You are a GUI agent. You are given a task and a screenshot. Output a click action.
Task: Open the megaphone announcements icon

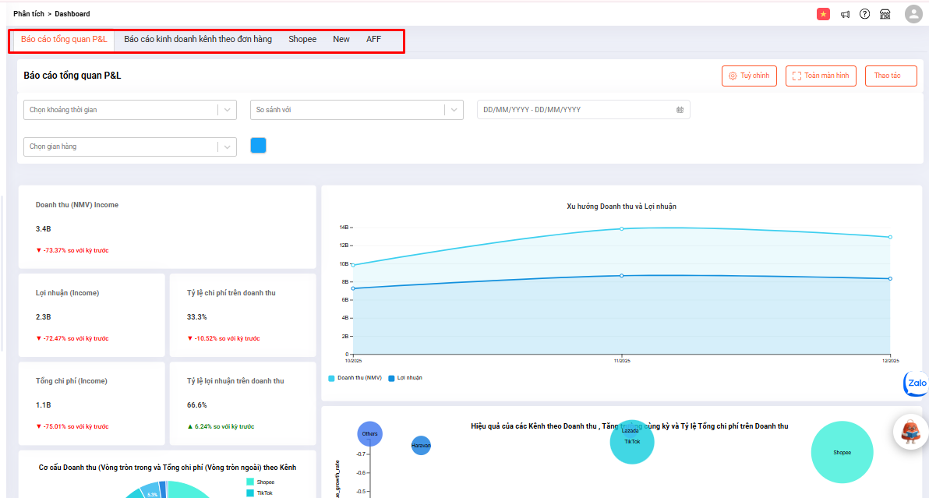845,14
